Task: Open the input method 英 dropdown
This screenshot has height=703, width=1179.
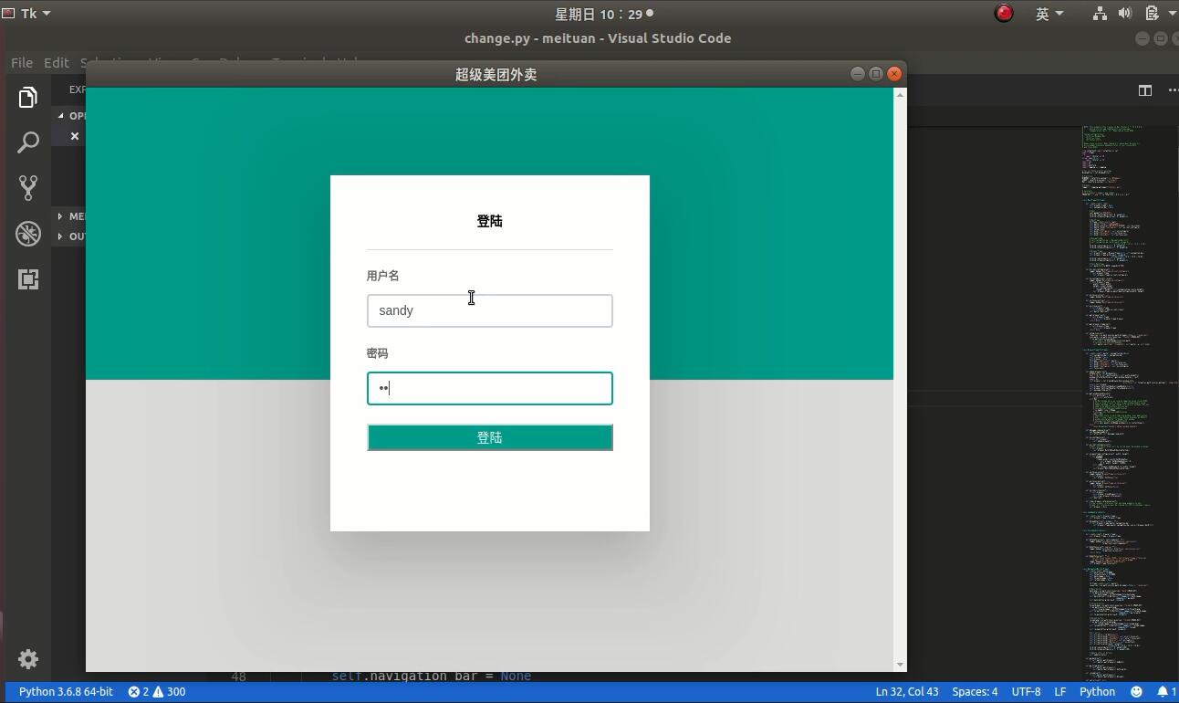Action: (x=1049, y=14)
